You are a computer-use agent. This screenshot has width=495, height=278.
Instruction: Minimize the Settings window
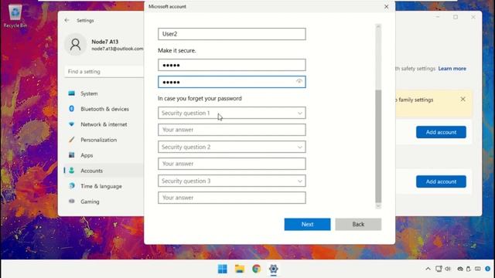point(438,17)
